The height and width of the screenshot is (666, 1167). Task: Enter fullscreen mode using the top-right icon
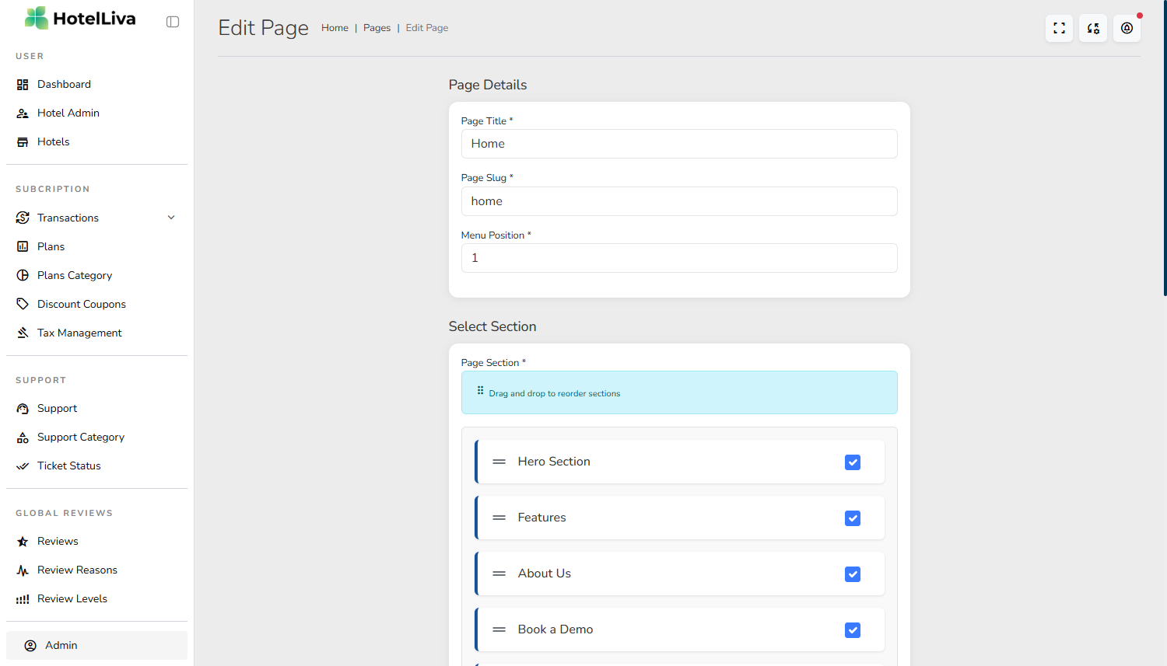click(1059, 29)
